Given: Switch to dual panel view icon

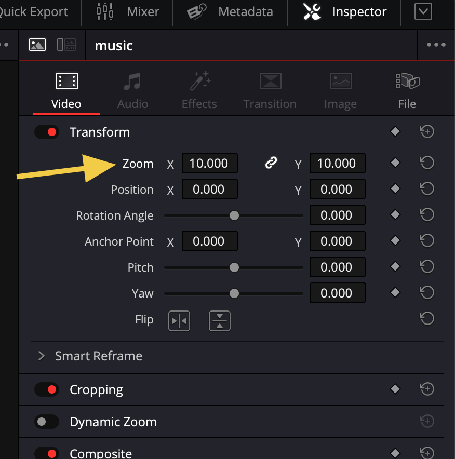Looking at the screenshot, I should coord(66,45).
